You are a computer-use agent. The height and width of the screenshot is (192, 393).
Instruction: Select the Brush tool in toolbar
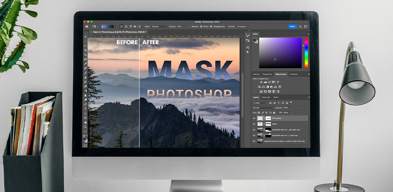(86, 73)
